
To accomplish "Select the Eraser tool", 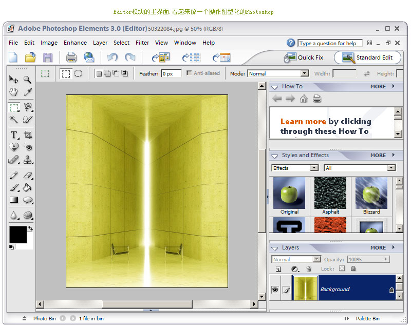I will 28,175.
